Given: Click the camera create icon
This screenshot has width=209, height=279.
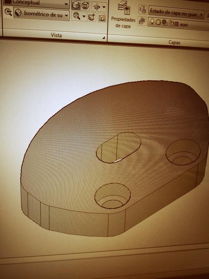Looking at the screenshot, I should point(102,18).
